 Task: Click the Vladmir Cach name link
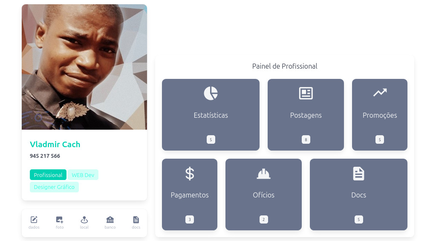55,144
